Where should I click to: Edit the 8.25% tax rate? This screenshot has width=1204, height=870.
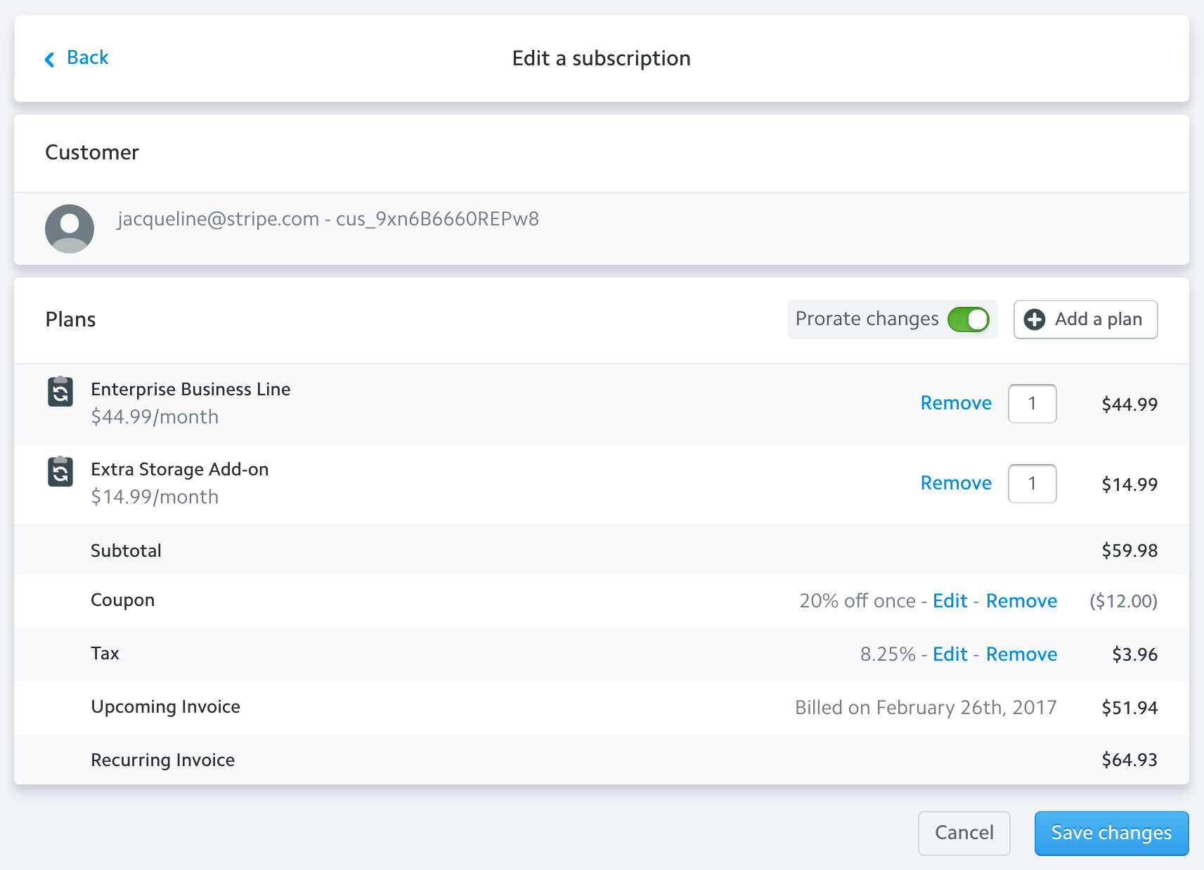point(950,654)
